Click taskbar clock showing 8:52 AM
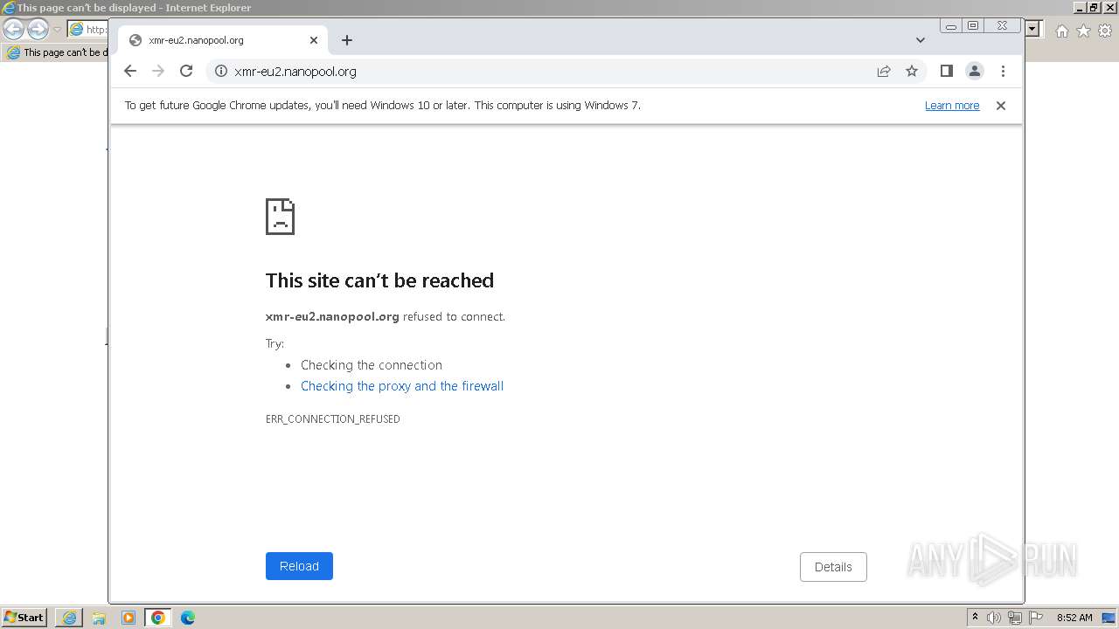Image resolution: width=1119 pixels, height=629 pixels. 1074,618
